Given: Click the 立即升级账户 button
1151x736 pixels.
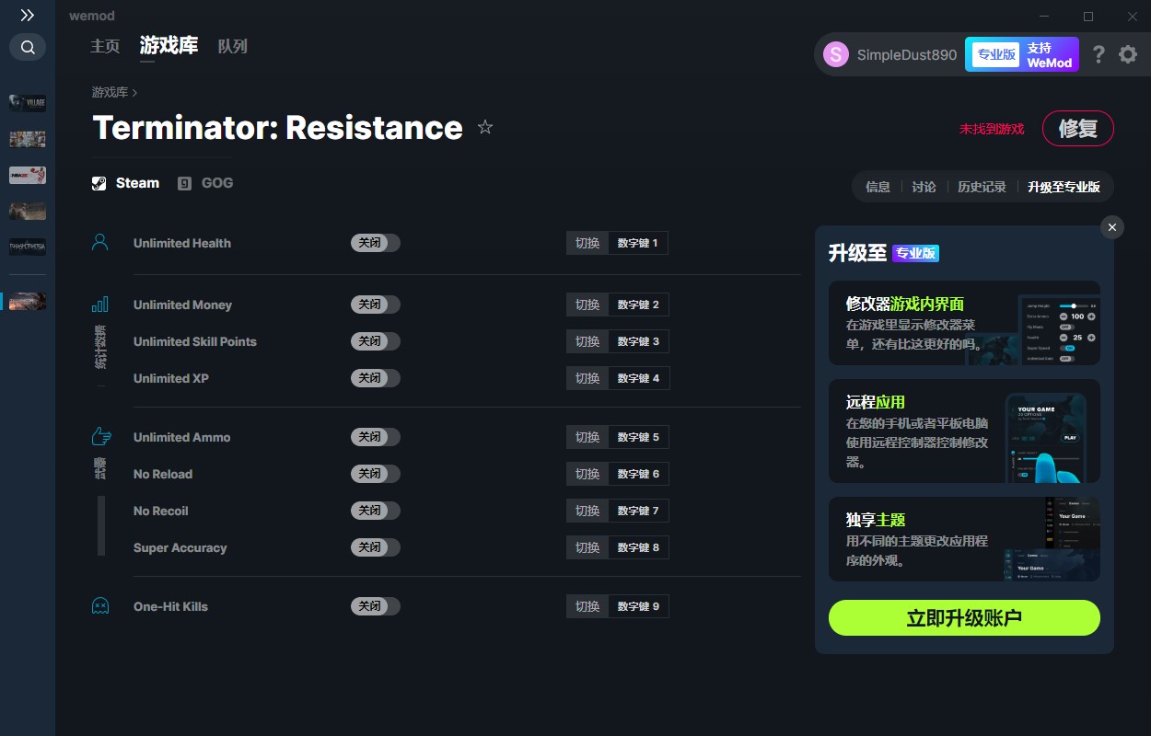Looking at the screenshot, I should [x=964, y=618].
